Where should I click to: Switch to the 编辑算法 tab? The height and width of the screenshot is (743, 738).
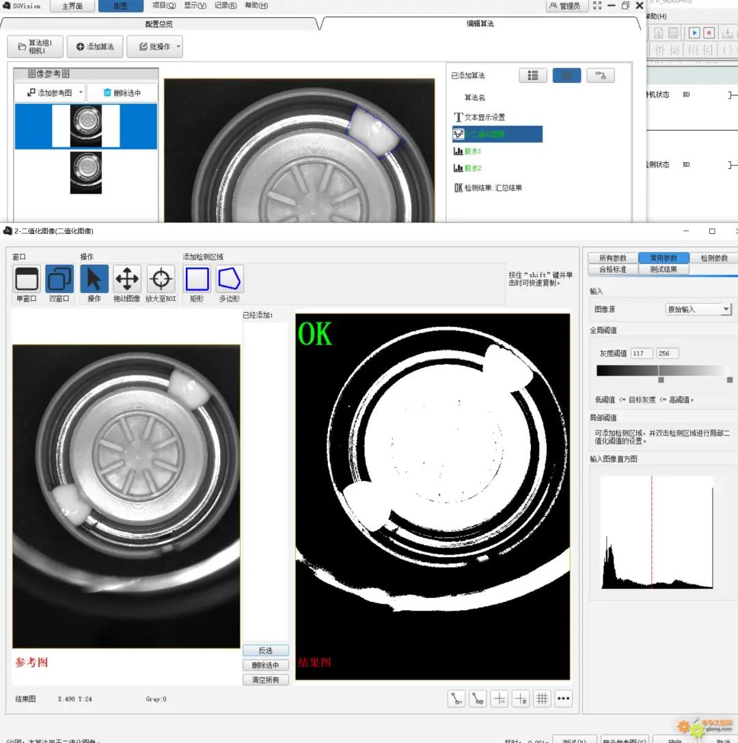(x=480, y=23)
